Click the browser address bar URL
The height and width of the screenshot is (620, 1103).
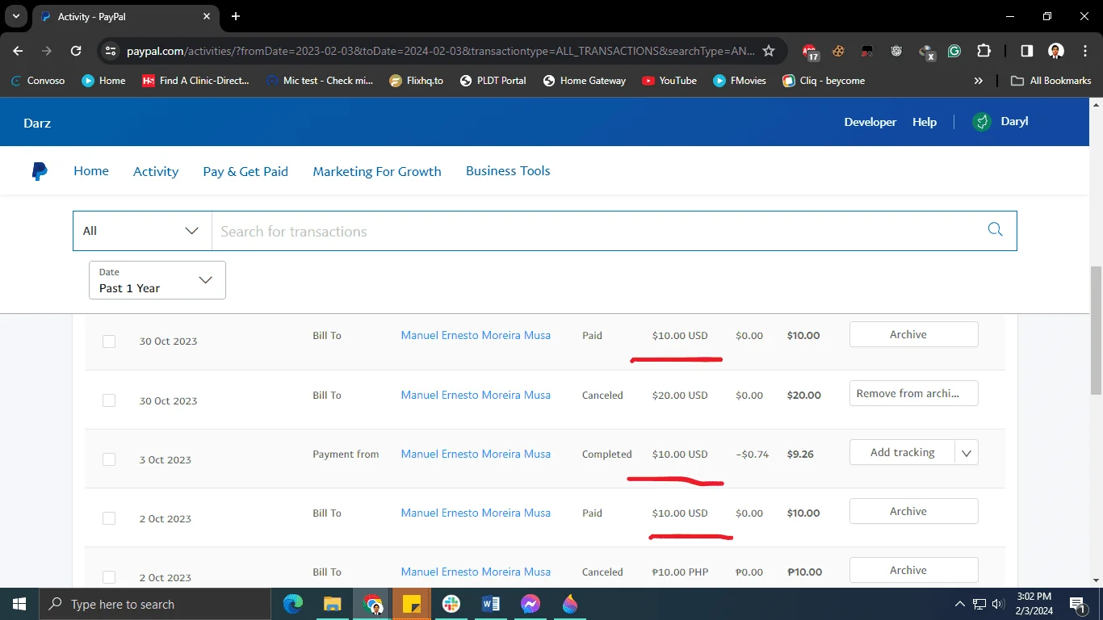pyautogui.click(x=440, y=51)
